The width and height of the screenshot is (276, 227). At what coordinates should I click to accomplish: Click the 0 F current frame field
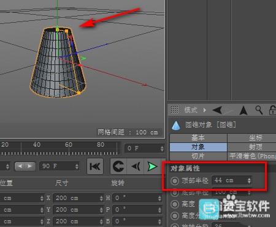[144, 148]
